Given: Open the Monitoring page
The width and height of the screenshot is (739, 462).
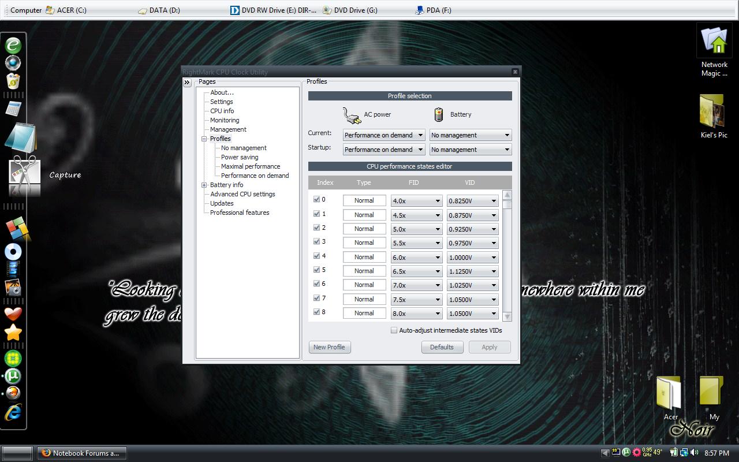Looking at the screenshot, I should 225,120.
